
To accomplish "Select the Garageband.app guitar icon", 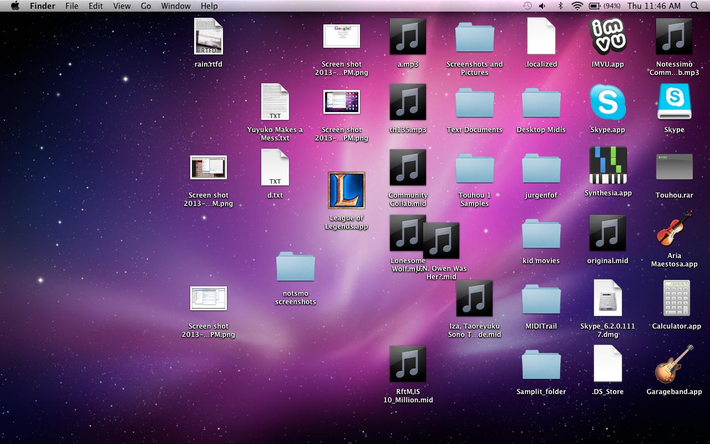I will [674, 364].
